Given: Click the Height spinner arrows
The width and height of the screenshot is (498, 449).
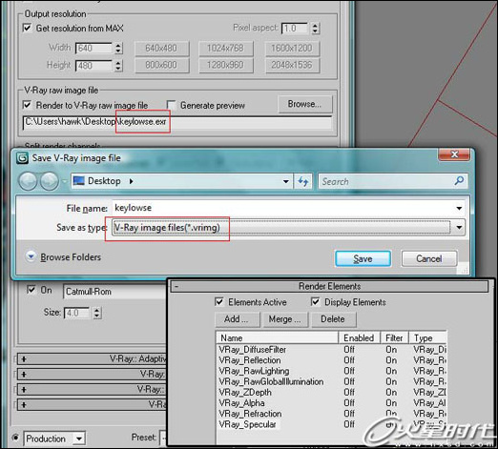Looking at the screenshot, I should (118, 66).
